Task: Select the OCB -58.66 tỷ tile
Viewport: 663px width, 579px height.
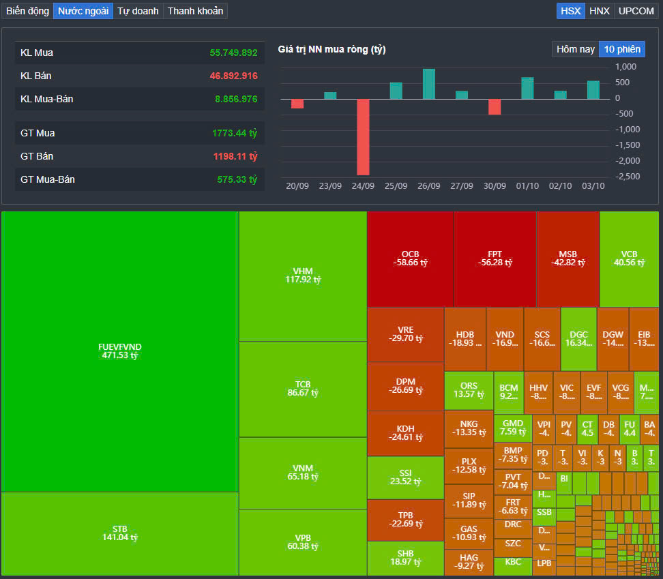Action: pos(410,258)
